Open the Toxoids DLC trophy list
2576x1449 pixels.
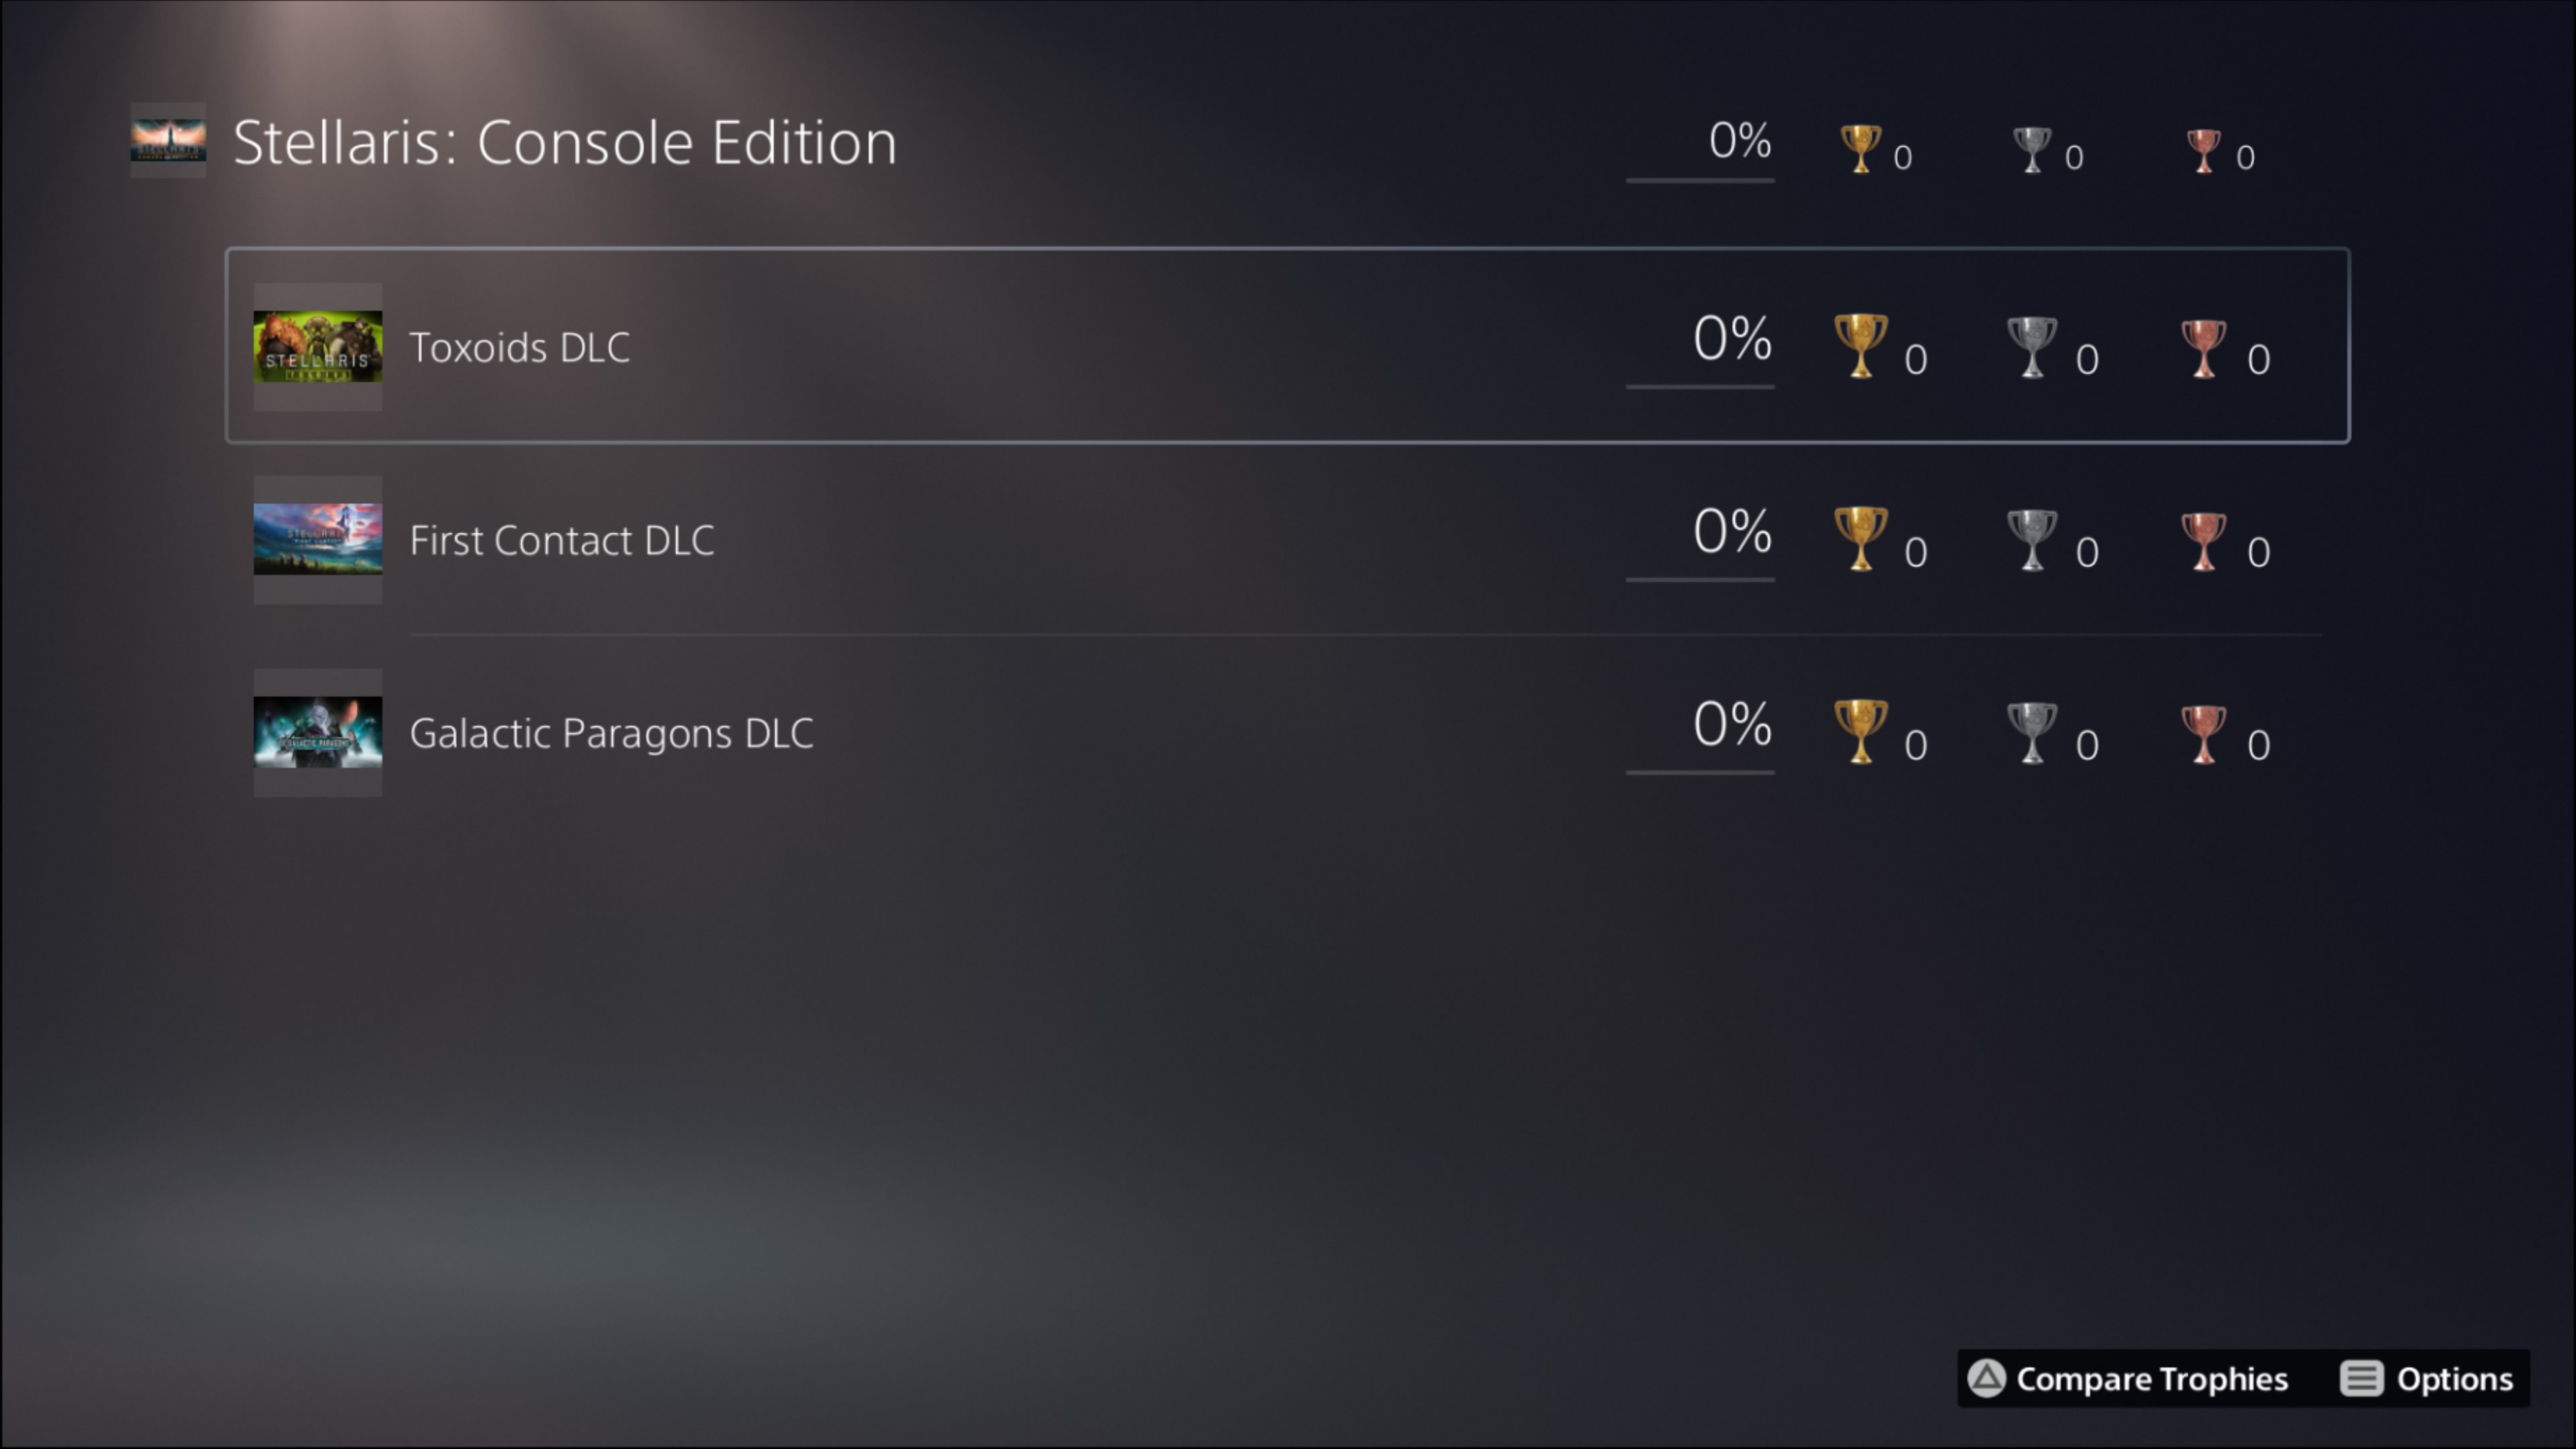[1288, 345]
